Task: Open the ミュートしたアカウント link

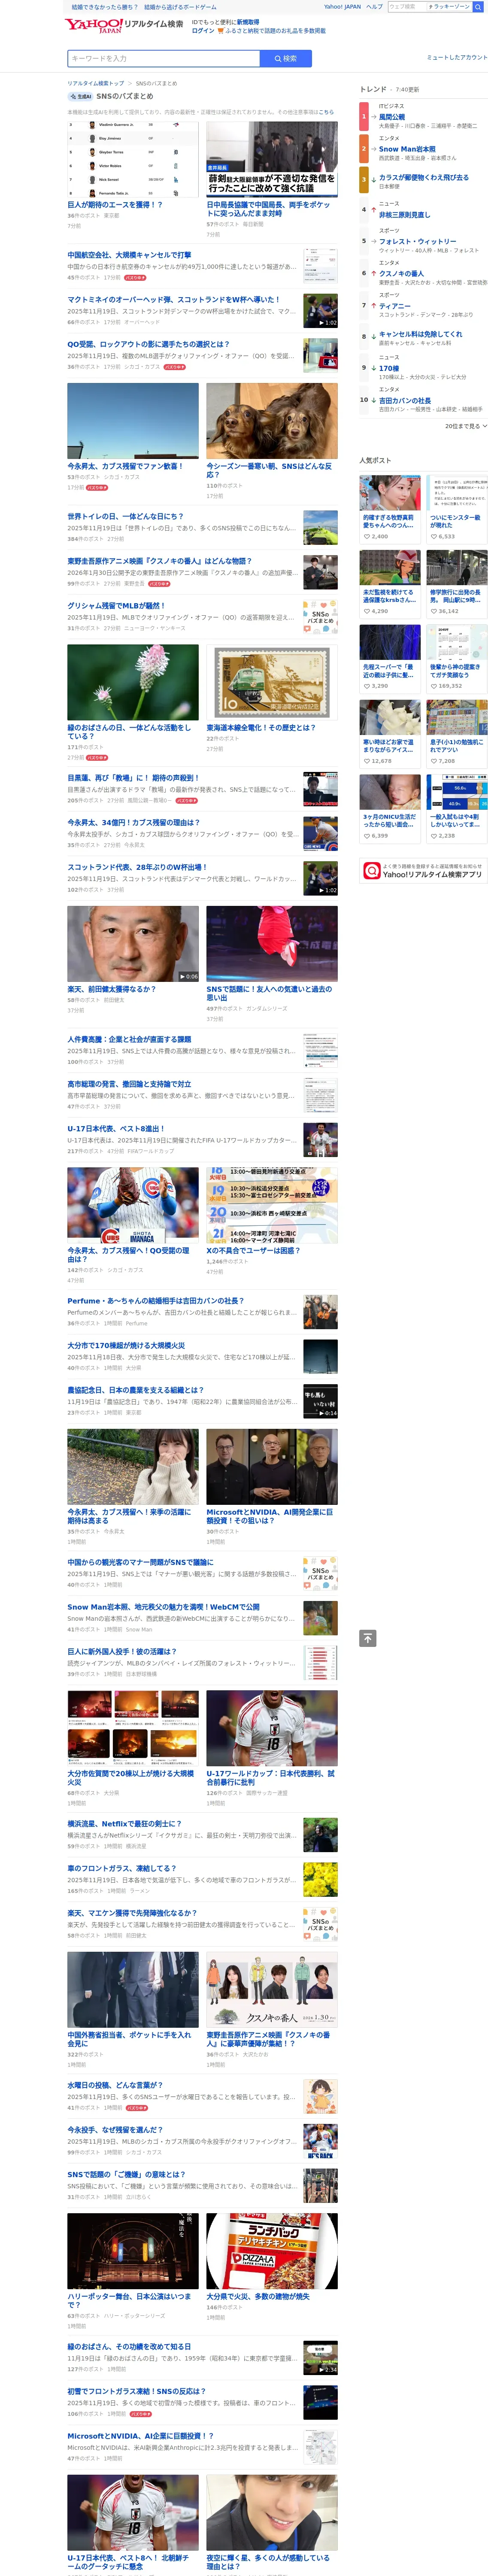Action: click(457, 57)
